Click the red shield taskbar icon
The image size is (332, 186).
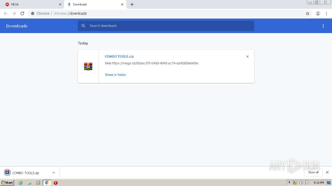(56, 183)
